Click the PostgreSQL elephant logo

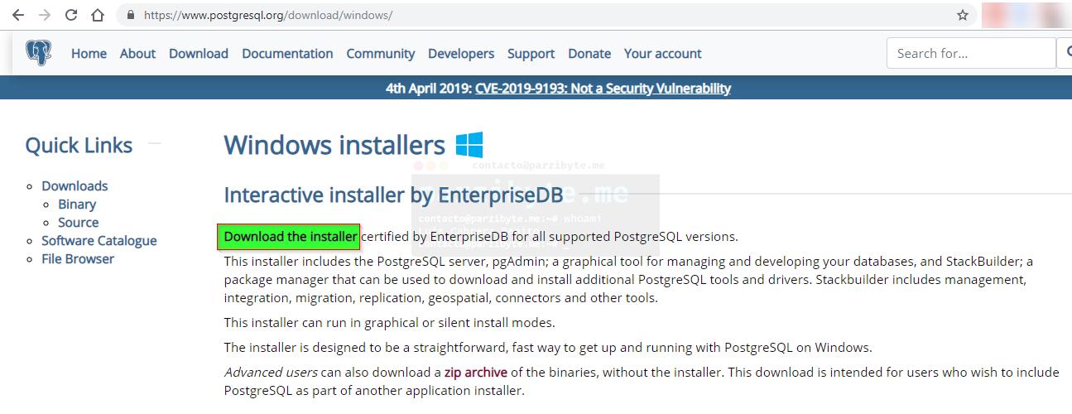pos(38,53)
